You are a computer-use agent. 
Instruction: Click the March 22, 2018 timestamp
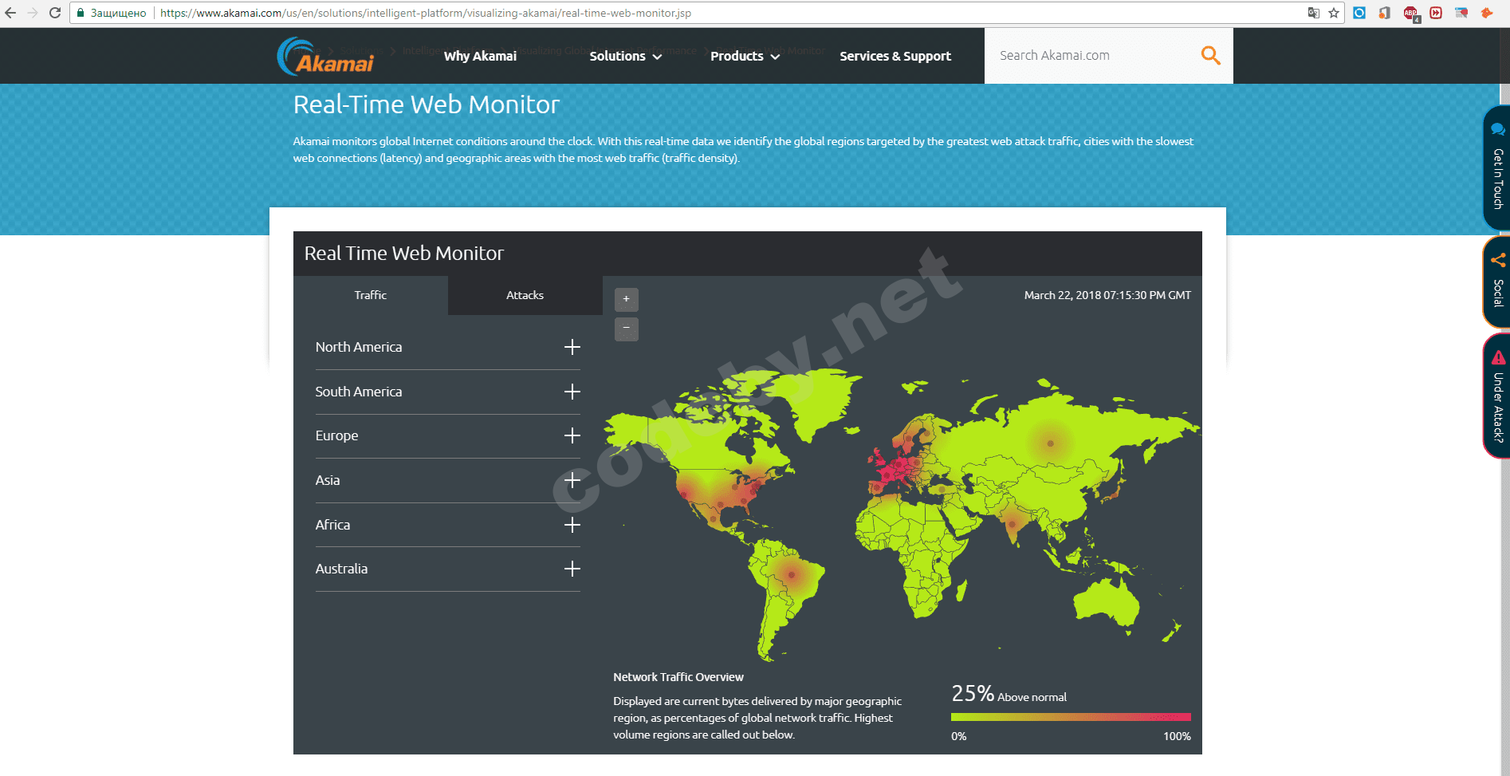(x=1107, y=295)
